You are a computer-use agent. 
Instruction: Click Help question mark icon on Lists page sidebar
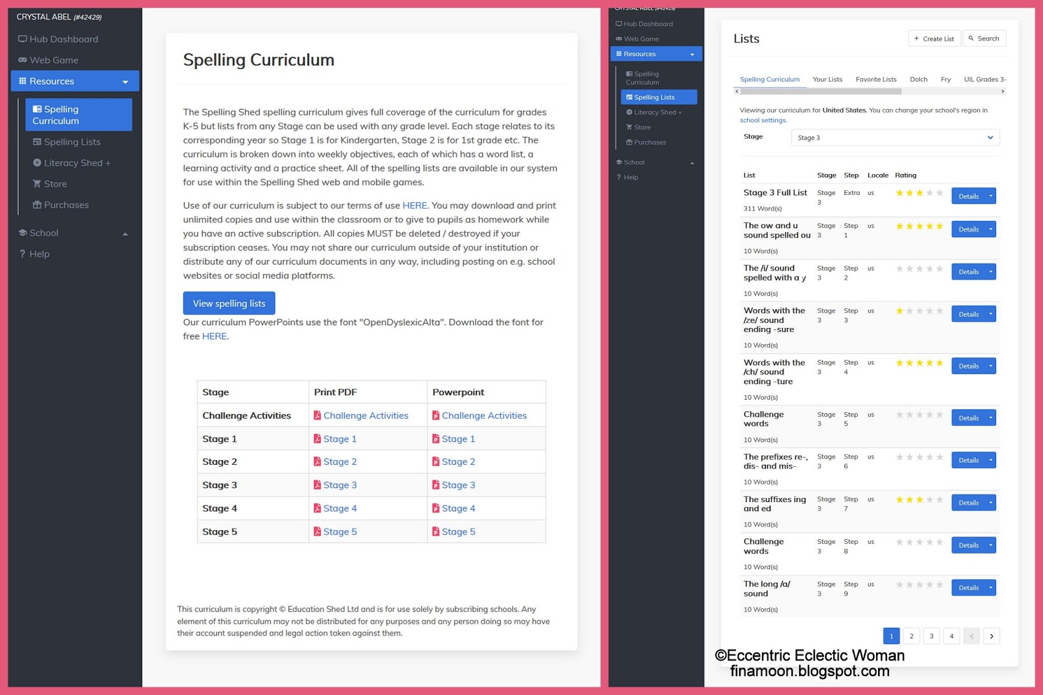[x=619, y=177]
